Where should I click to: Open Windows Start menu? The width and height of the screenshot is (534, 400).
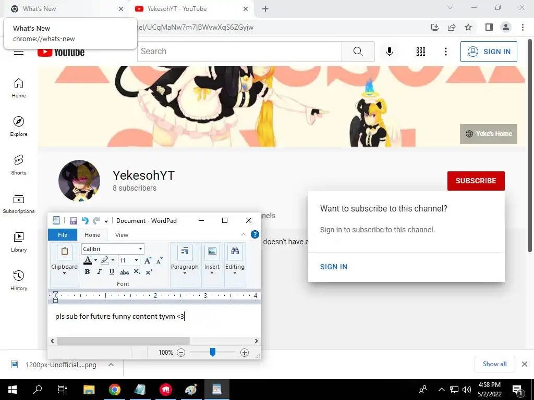pyautogui.click(x=13, y=390)
